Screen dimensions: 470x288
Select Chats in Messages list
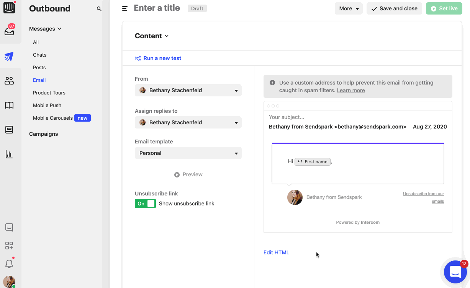[x=40, y=55]
